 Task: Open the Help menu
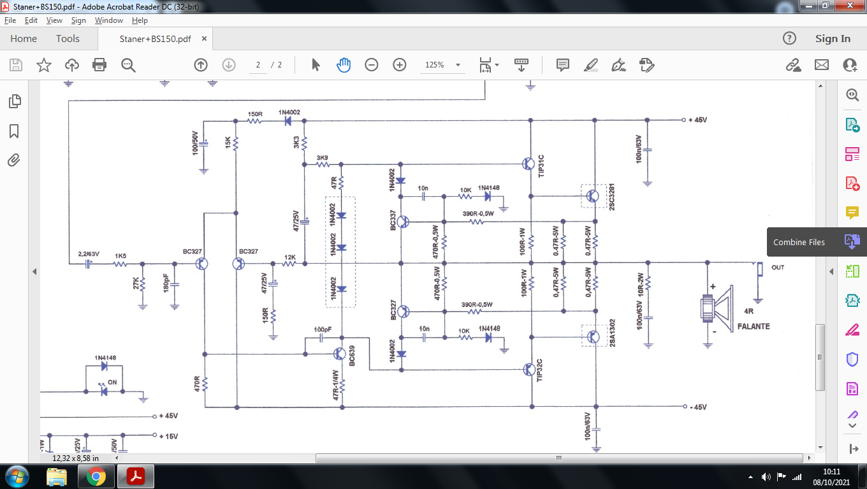click(140, 20)
